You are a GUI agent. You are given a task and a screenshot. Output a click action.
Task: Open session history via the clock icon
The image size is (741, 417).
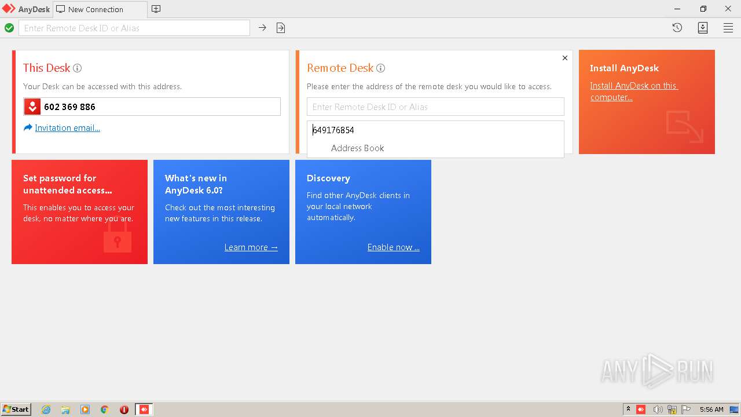tap(677, 28)
